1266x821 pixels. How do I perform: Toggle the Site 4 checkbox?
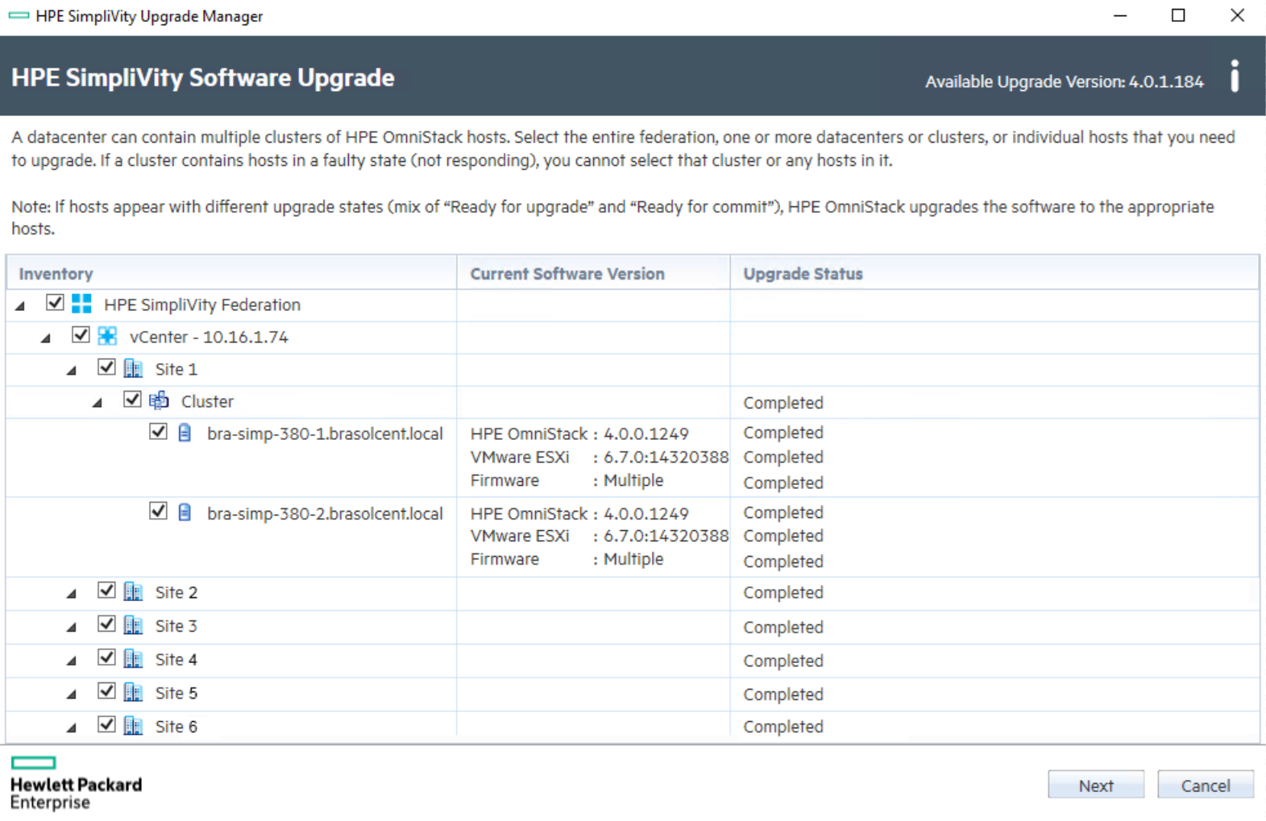coord(106,658)
